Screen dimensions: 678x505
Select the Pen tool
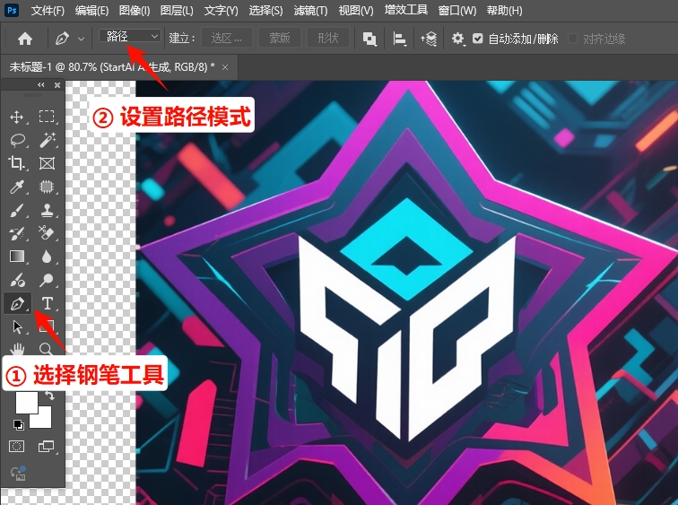point(17,303)
